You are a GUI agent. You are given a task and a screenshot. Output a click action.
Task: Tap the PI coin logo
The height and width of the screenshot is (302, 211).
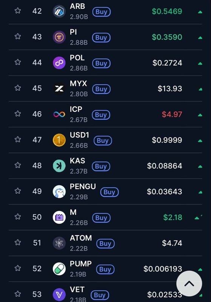[x=59, y=37]
